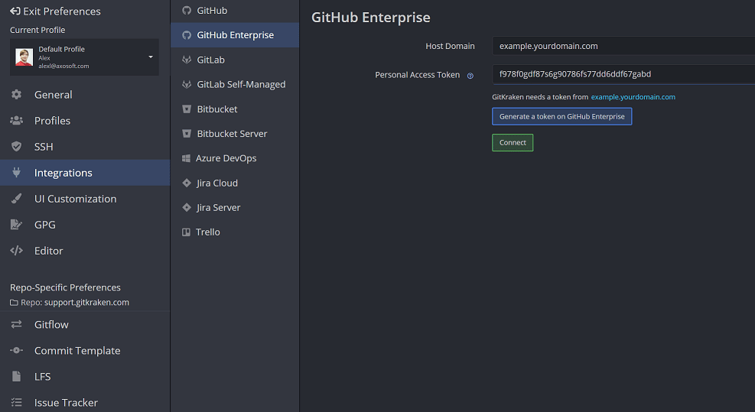
Task: Select the GitLab fox icon
Action: pyautogui.click(x=187, y=60)
